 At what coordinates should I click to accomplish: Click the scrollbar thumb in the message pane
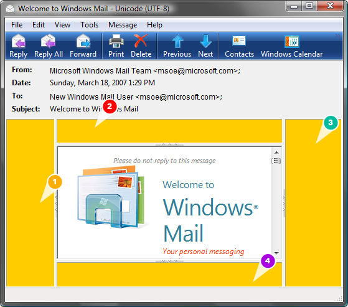276,161
